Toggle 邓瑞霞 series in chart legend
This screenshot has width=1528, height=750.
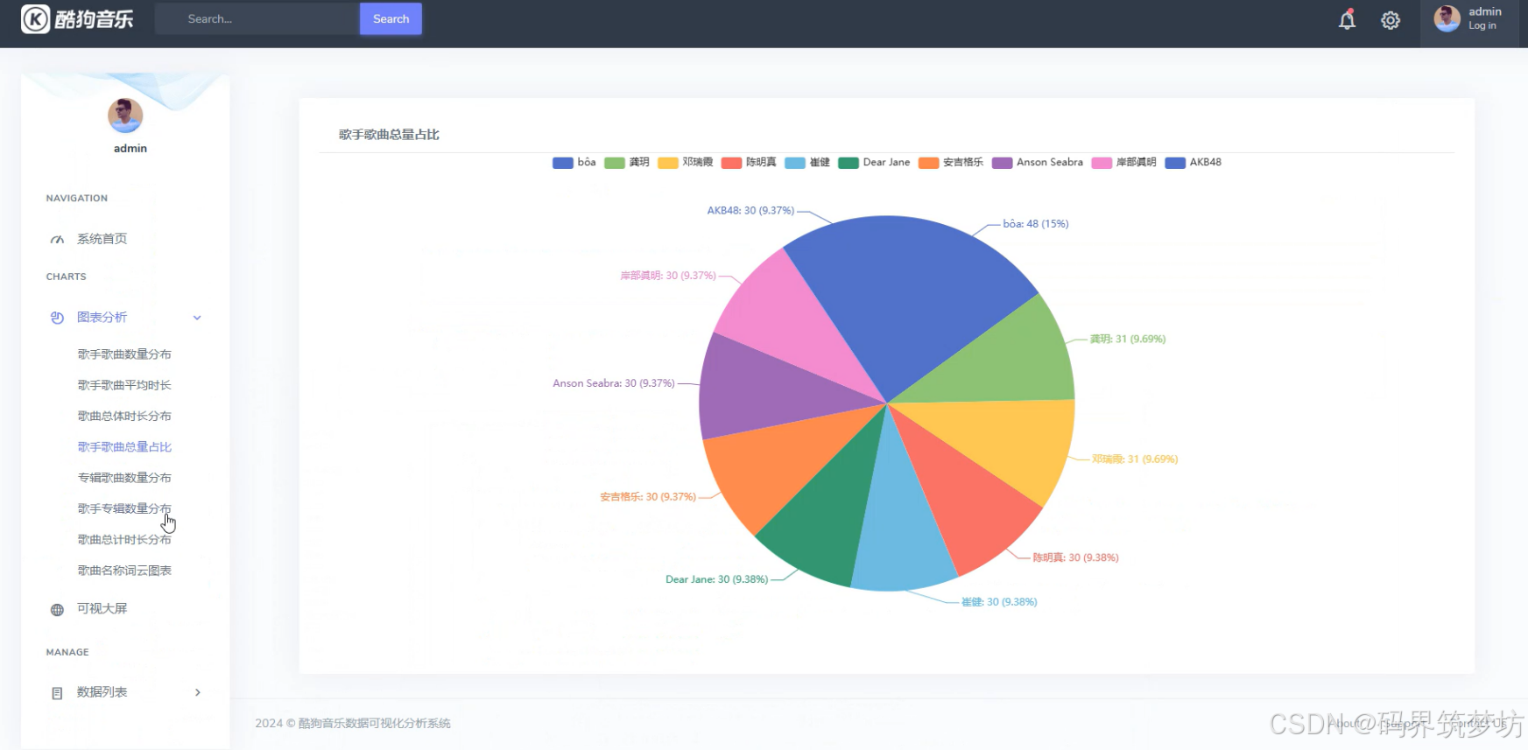(x=686, y=162)
